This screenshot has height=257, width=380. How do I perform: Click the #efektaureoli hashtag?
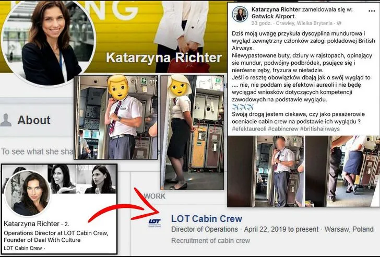[249, 129]
